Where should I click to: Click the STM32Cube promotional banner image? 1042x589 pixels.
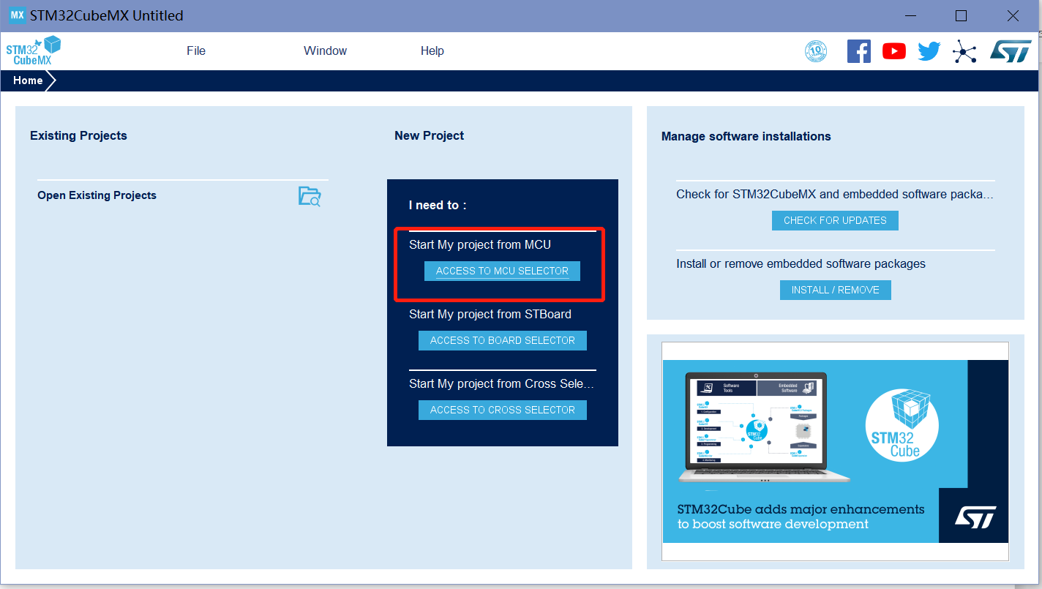pos(835,451)
